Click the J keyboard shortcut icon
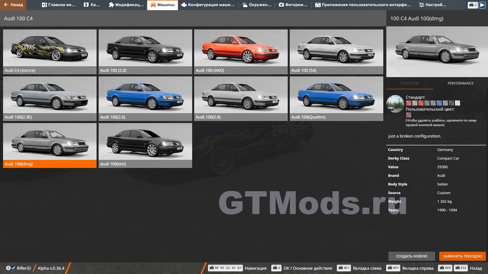The height and width of the screenshot is (274, 488). [x=473, y=5]
